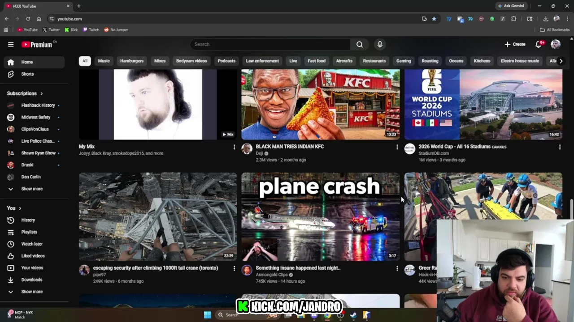Open the notifications bell
The height and width of the screenshot is (322, 574).
pyautogui.click(x=539, y=44)
